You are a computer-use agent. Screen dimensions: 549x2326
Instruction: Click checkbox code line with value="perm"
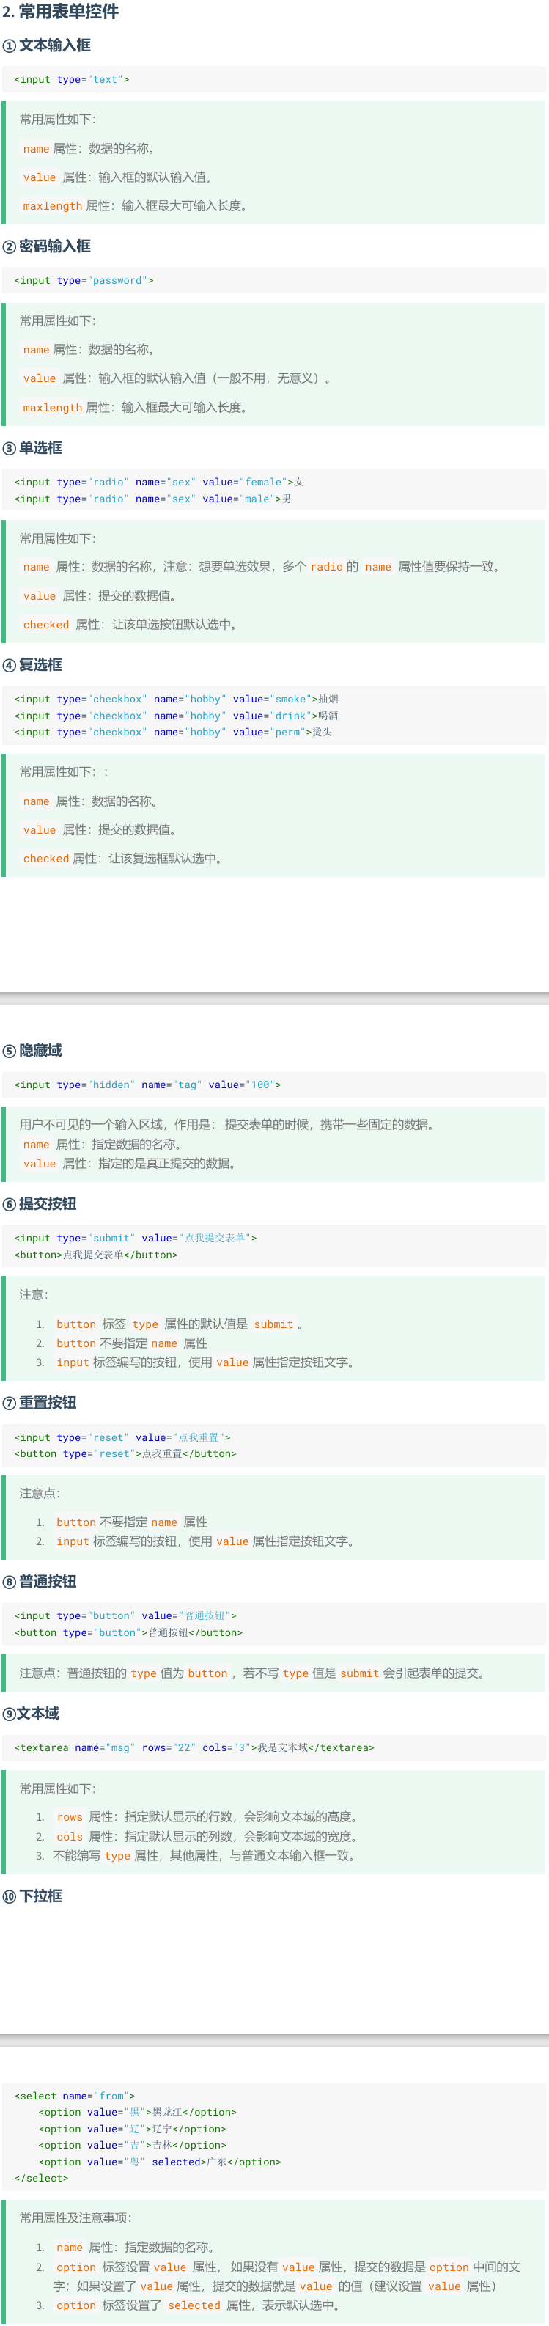click(x=174, y=733)
